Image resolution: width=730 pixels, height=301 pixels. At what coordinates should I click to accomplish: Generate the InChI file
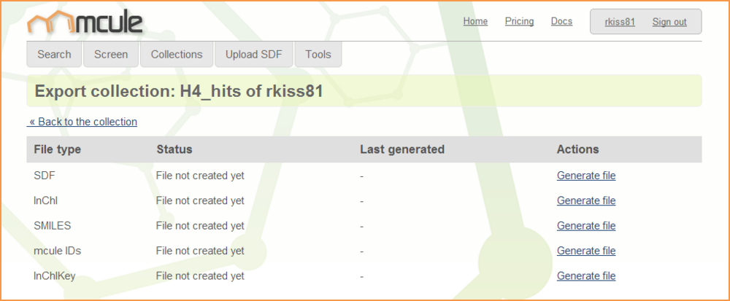(586, 200)
